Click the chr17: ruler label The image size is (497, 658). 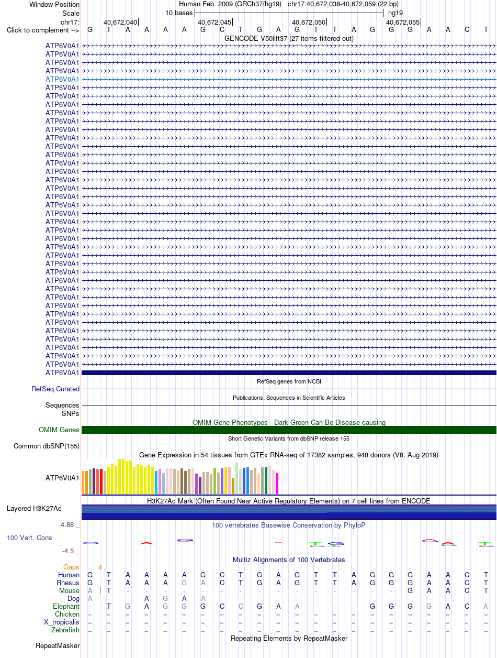(x=70, y=22)
